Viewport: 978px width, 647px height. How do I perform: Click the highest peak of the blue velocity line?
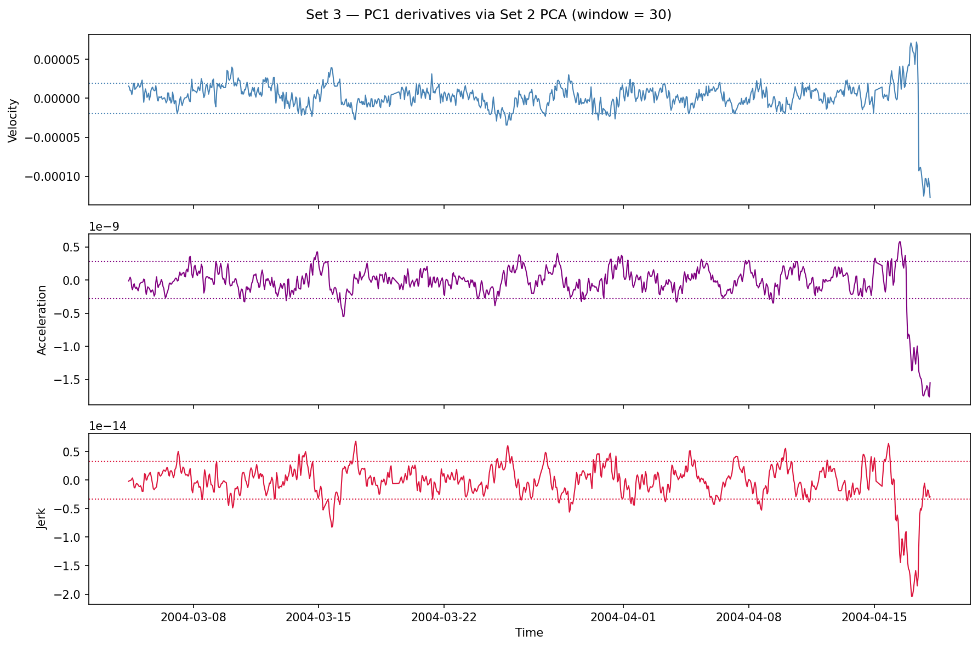916,42
